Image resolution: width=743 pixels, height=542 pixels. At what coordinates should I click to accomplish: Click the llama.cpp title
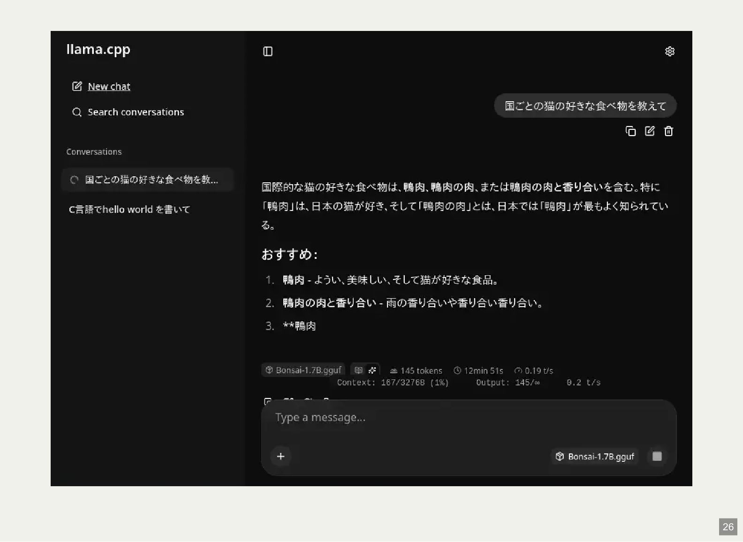pyautogui.click(x=99, y=49)
